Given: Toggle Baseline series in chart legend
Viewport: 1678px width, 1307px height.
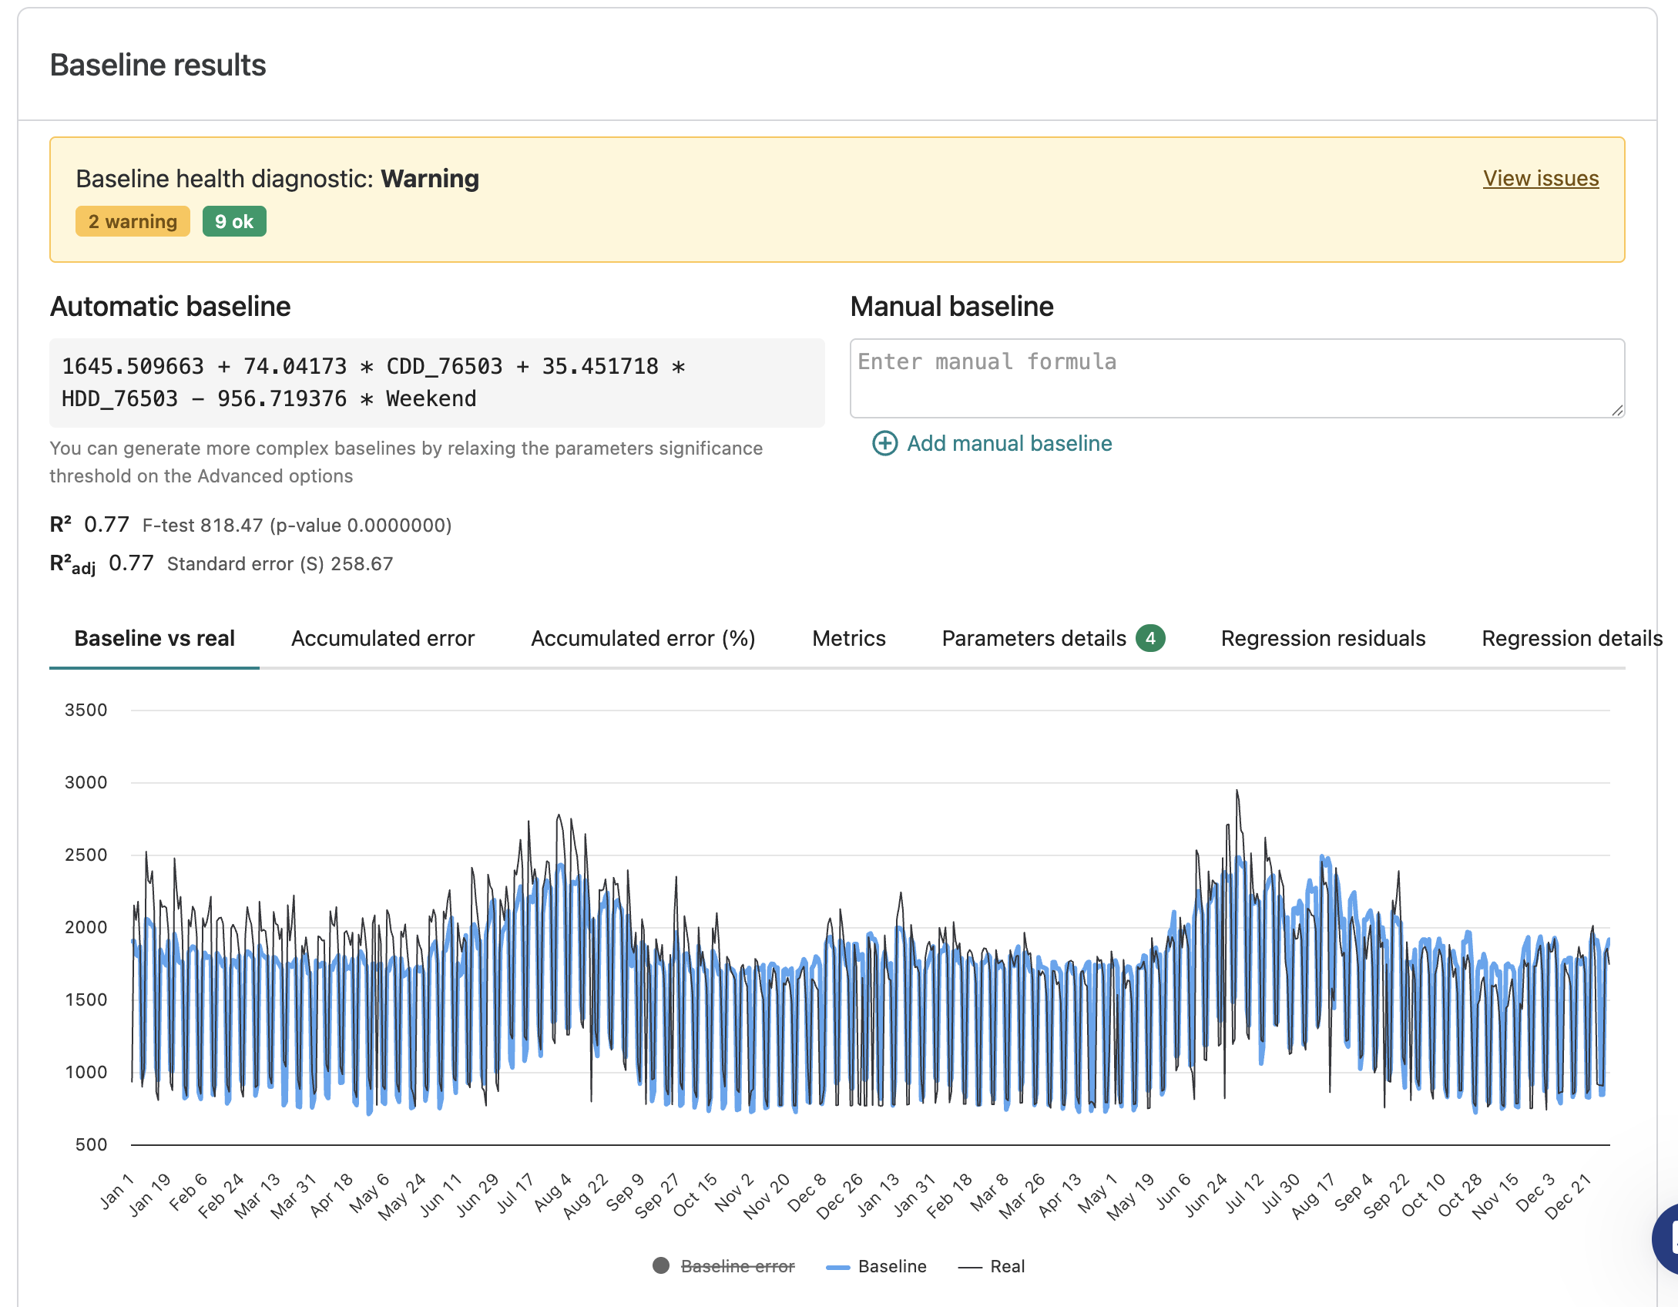Looking at the screenshot, I should click(876, 1266).
